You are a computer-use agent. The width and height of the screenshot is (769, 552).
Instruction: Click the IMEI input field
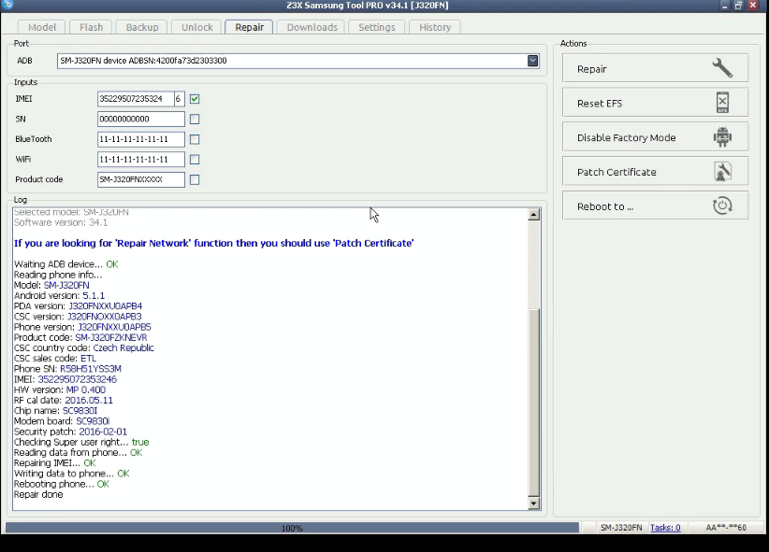tap(136, 99)
